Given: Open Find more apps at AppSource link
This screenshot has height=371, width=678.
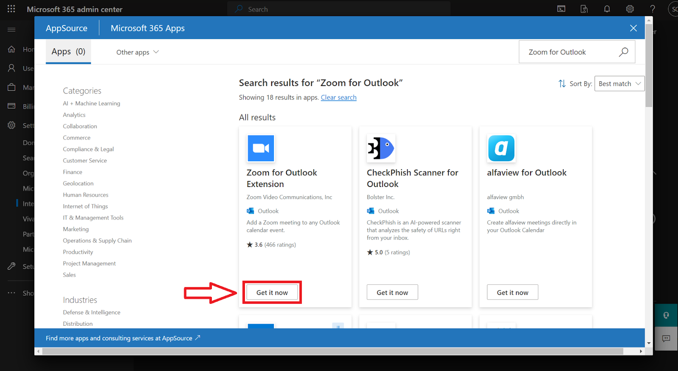Looking at the screenshot, I should [123, 338].
